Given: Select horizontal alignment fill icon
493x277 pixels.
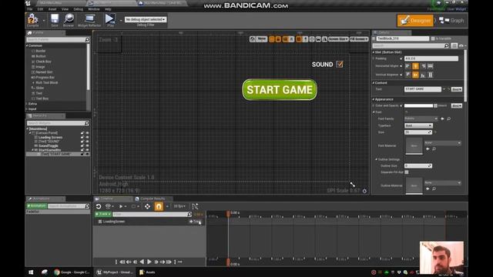Looking at the screenshot, I should point(431,66).
